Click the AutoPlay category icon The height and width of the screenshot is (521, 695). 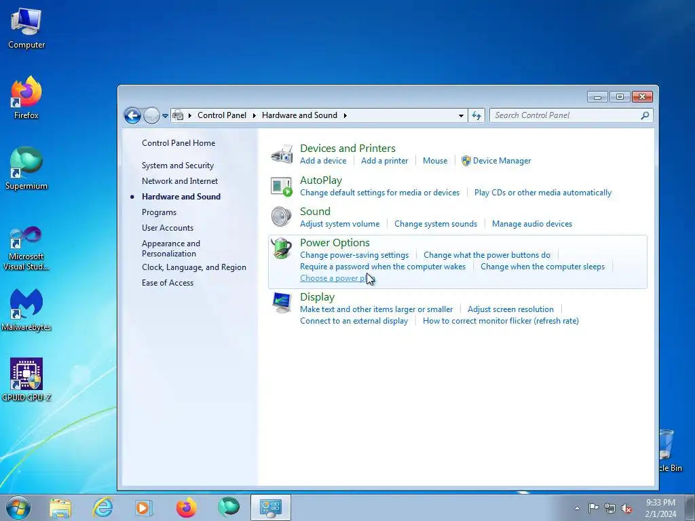click(x=282, y=186)
